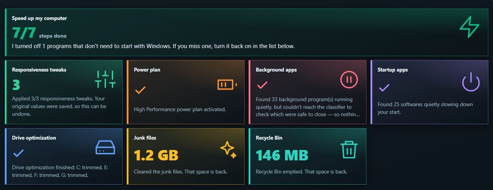
Task: Click the sliders icon on Responsiveness tweaks
Action: click(105, 79)
